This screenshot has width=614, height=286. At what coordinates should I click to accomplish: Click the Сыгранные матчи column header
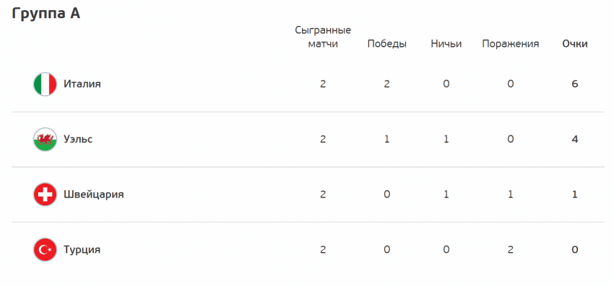323,37
